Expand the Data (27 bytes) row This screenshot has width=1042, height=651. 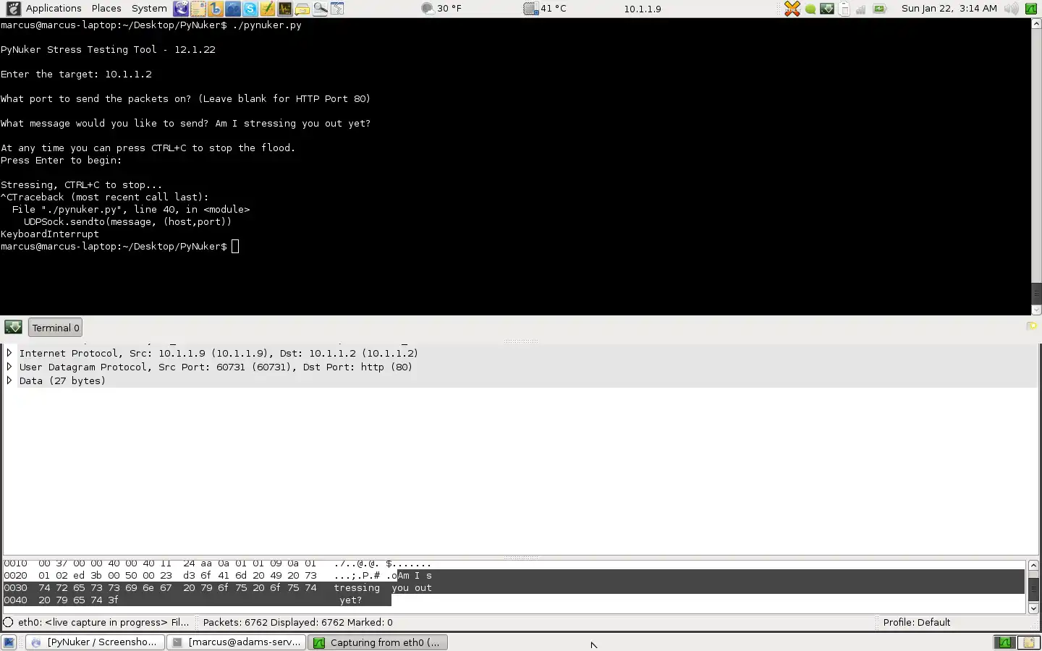click(9, 380)
